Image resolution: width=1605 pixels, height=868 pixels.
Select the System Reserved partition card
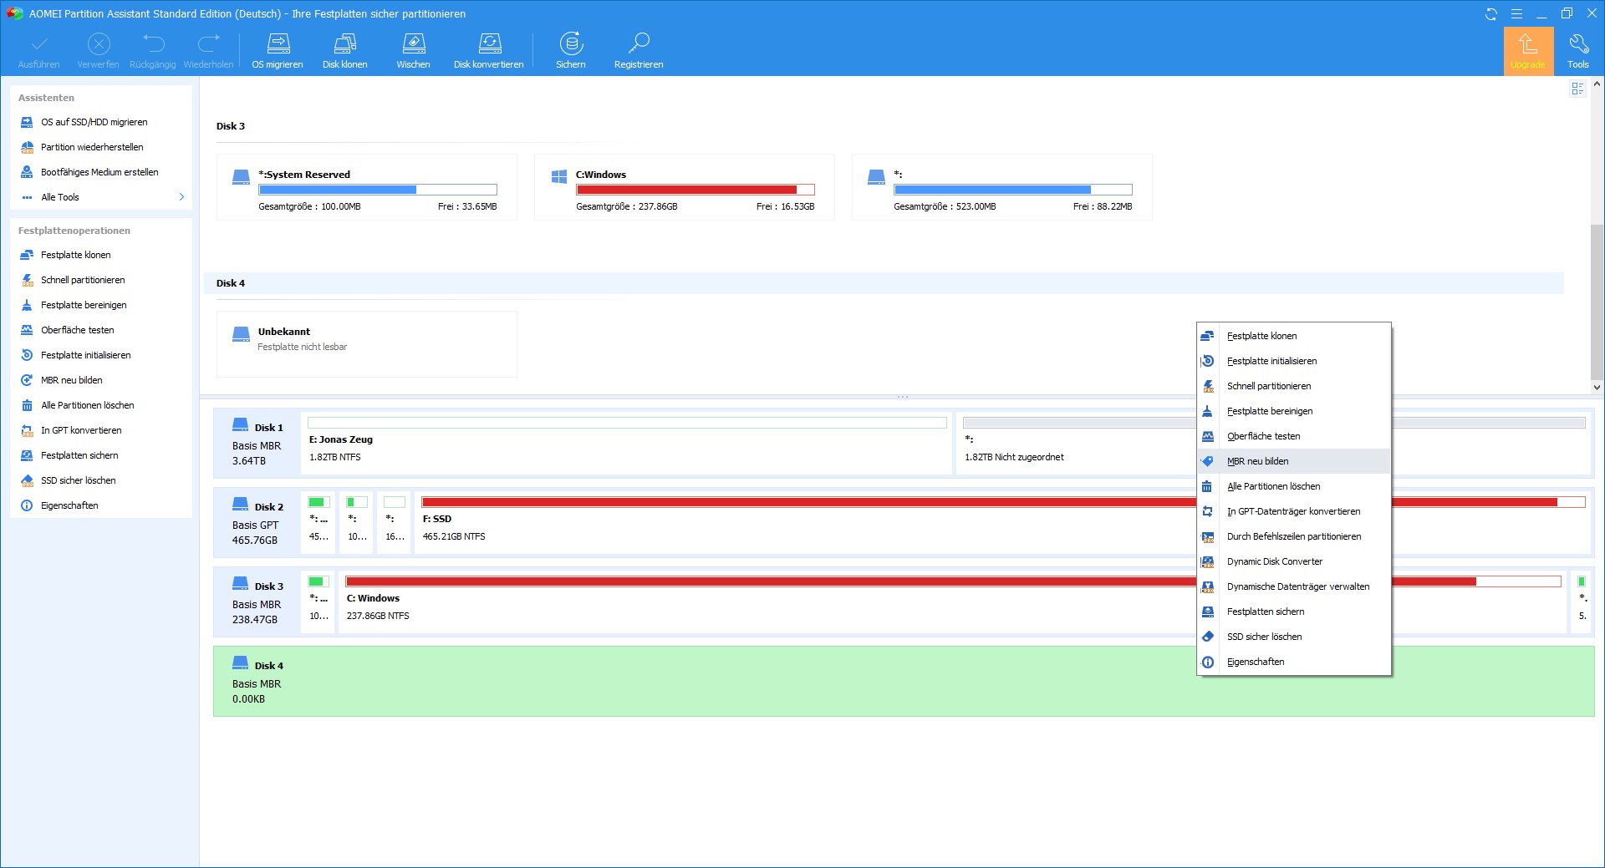click(367, 187)
